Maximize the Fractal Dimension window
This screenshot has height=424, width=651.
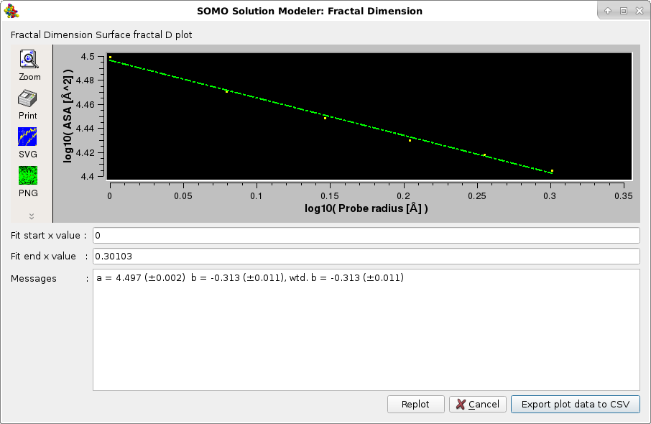[x=624, y=11]
